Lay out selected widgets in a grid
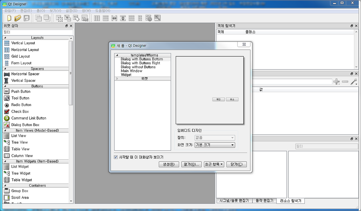This screenshot has height=211, width=361. [131, 18]
